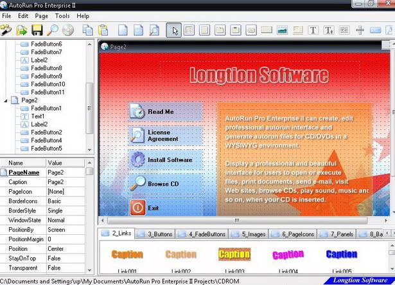This screenshot has height=285, width=395.
Task: Click the red Exit power icon
Action: click(137, 208)
